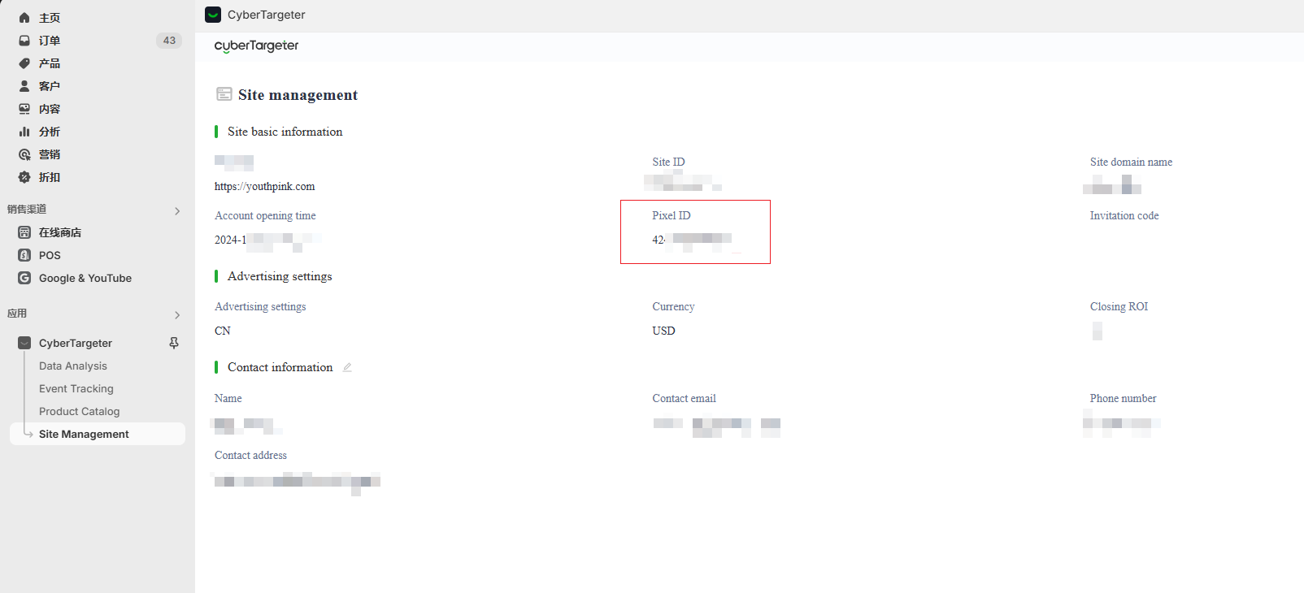
Task: Click the 应用 section label
Action: tap(17, 313)
